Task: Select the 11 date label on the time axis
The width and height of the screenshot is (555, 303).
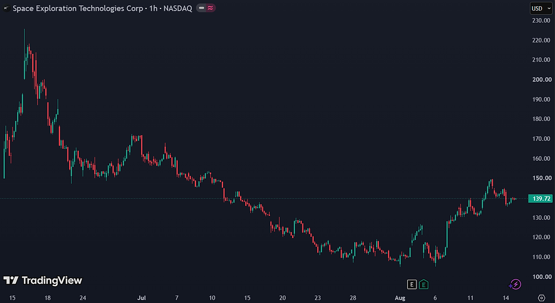Action: 471,298
